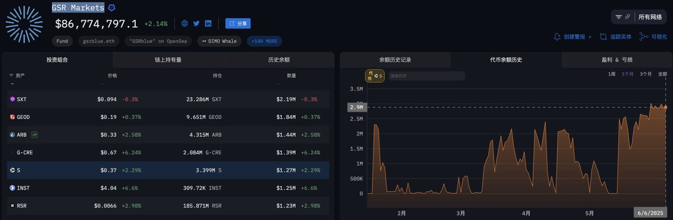673x220 pixels.
Task: Select the 3个月 time range
Action: (645, 74)
